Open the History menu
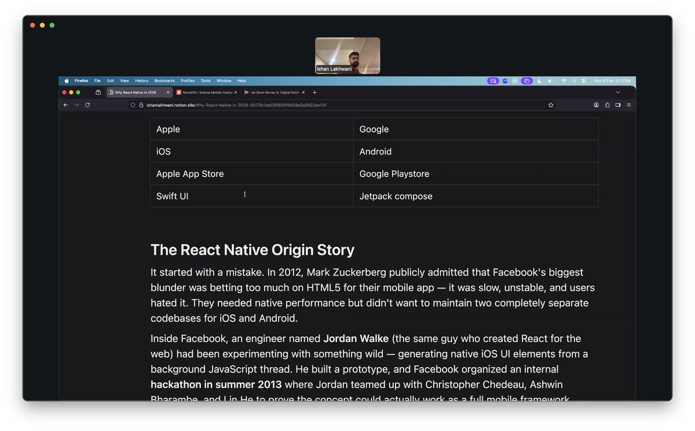695x431 pixels. (x=141, y=81)
